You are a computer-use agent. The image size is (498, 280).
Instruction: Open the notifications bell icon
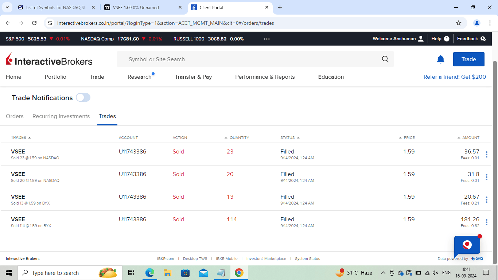[441, 59]
